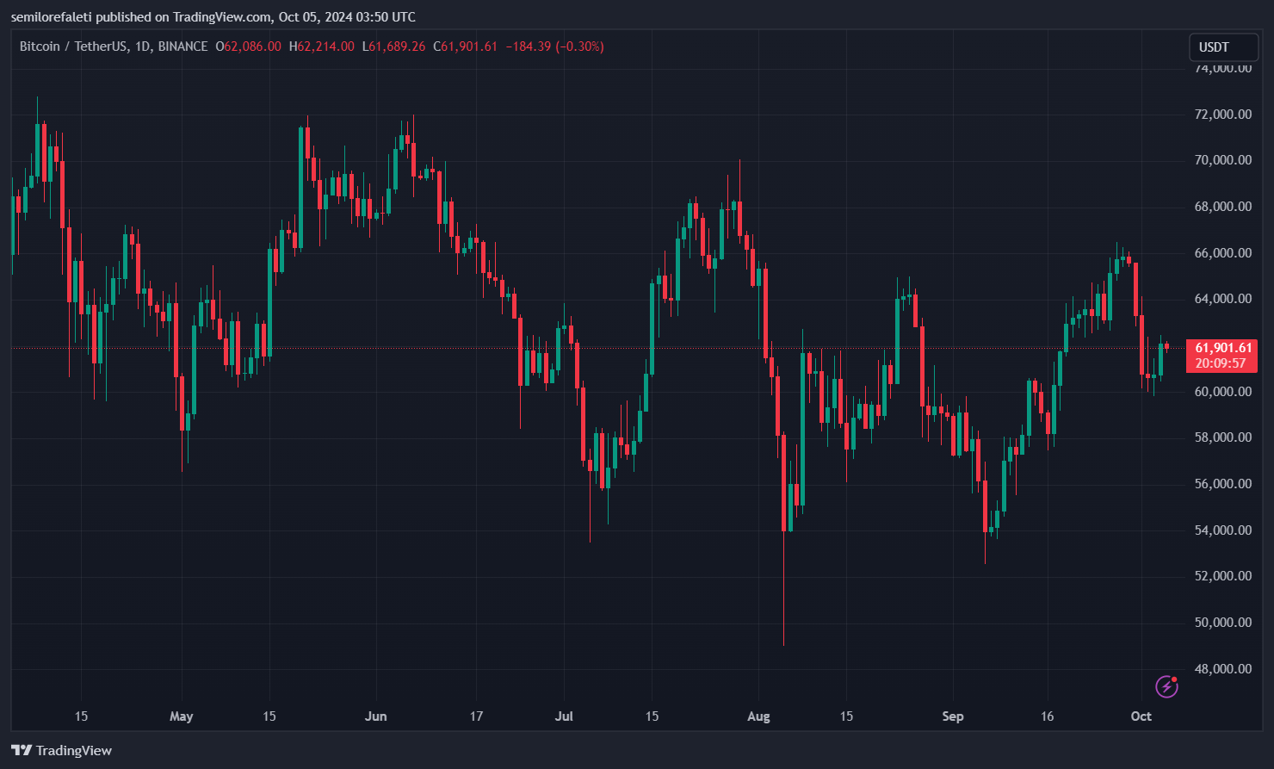Click the published header text at top

pyautogui.click(x=213, y=17)
